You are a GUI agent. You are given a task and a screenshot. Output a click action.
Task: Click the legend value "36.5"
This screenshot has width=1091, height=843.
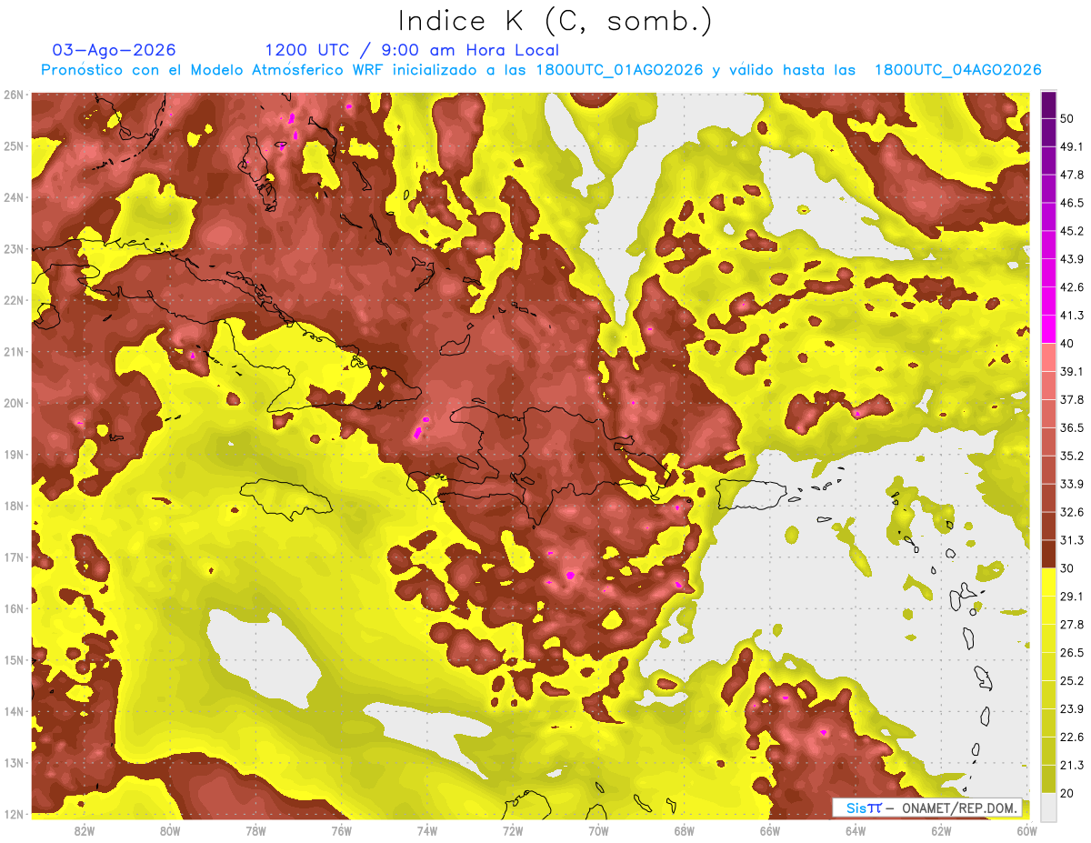tap(1071, 427)
